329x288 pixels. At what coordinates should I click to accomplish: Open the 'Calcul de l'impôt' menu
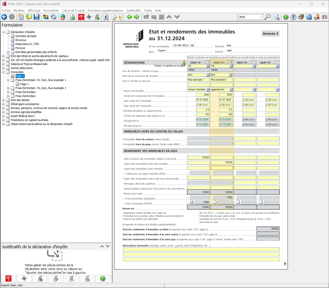(73, 10)
